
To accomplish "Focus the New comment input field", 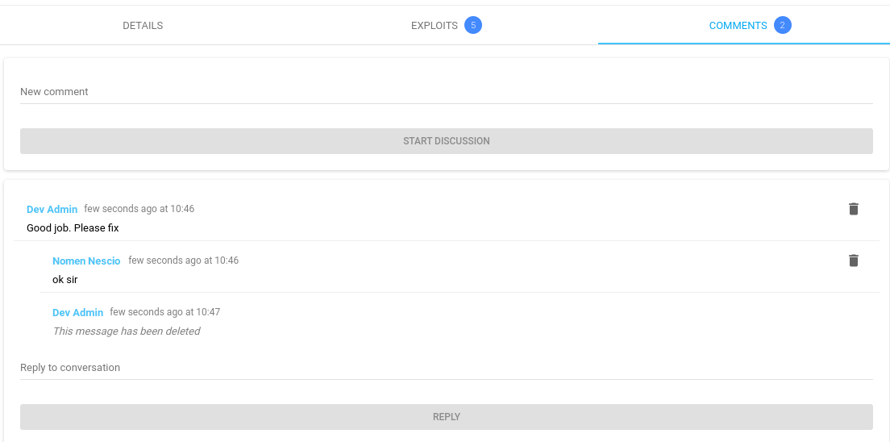I will [x=446, y=92].
